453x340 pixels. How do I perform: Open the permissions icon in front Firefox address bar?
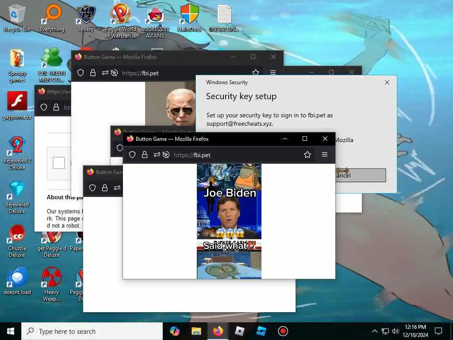pos(157,155)
